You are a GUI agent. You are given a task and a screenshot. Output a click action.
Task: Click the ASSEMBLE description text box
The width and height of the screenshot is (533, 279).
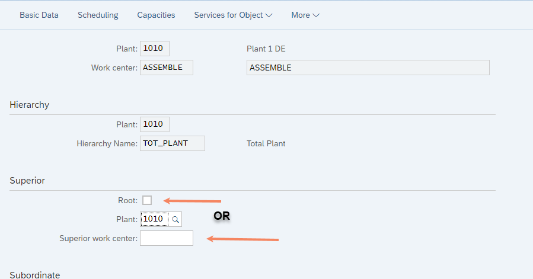[368, 68]
